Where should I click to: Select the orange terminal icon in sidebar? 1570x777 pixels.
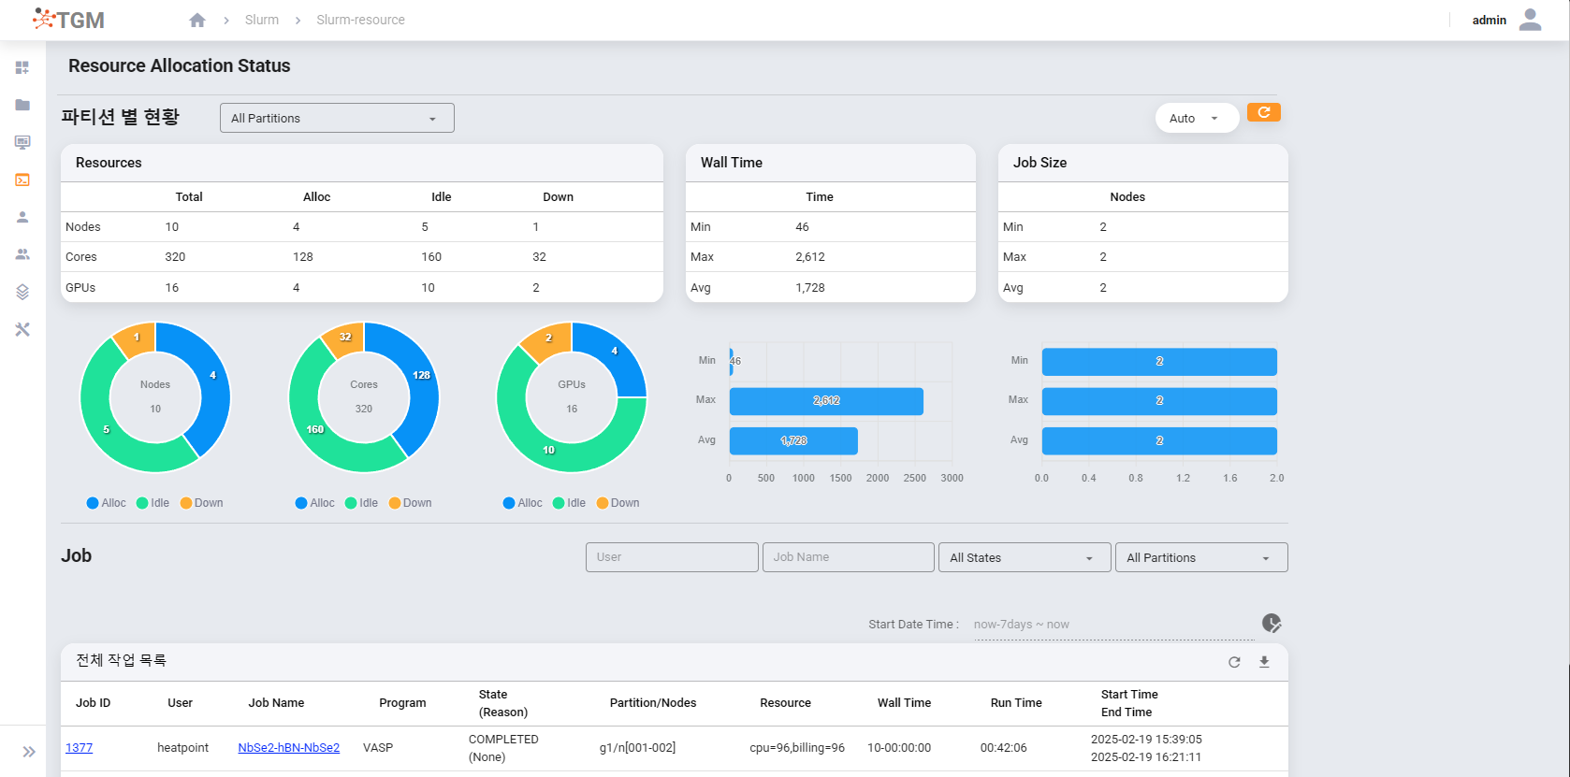click(22, 180)
